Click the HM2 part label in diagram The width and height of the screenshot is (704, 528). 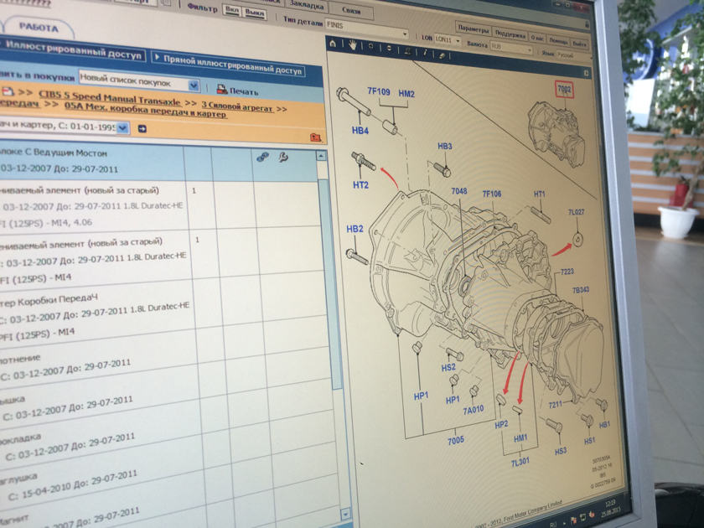pyautogui.click(x=406, y=94)
